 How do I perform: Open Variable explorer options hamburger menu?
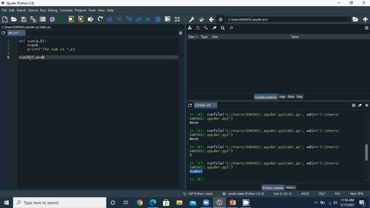click(x=367, y=28)
